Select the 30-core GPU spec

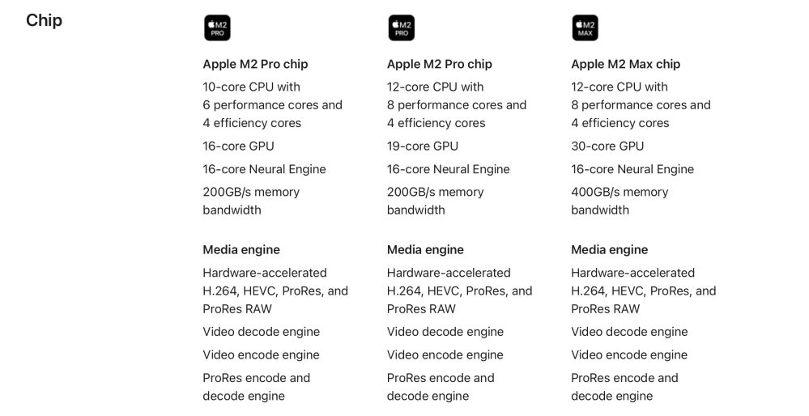tap(607, 146)
